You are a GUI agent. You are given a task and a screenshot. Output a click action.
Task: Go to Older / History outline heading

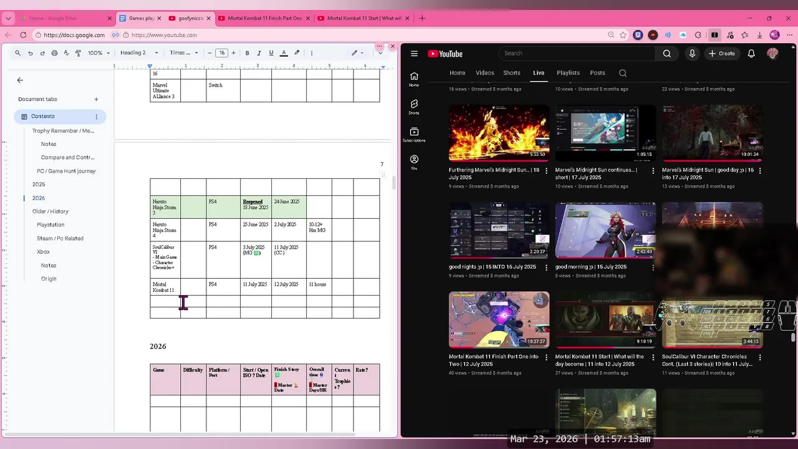click(50, 211)
